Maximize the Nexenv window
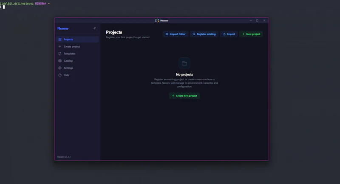 (257, 20)
